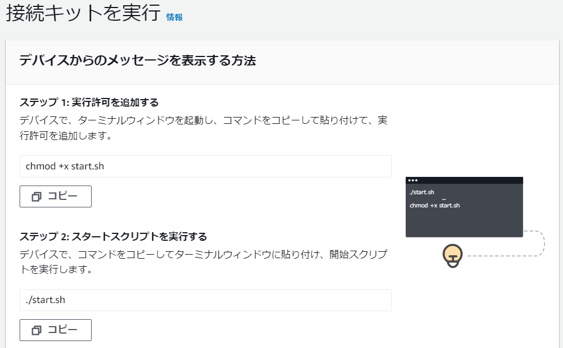Click the copy icon beside Step 2's コピー label
The image size is (563, 348).
(x=38, y=330)
